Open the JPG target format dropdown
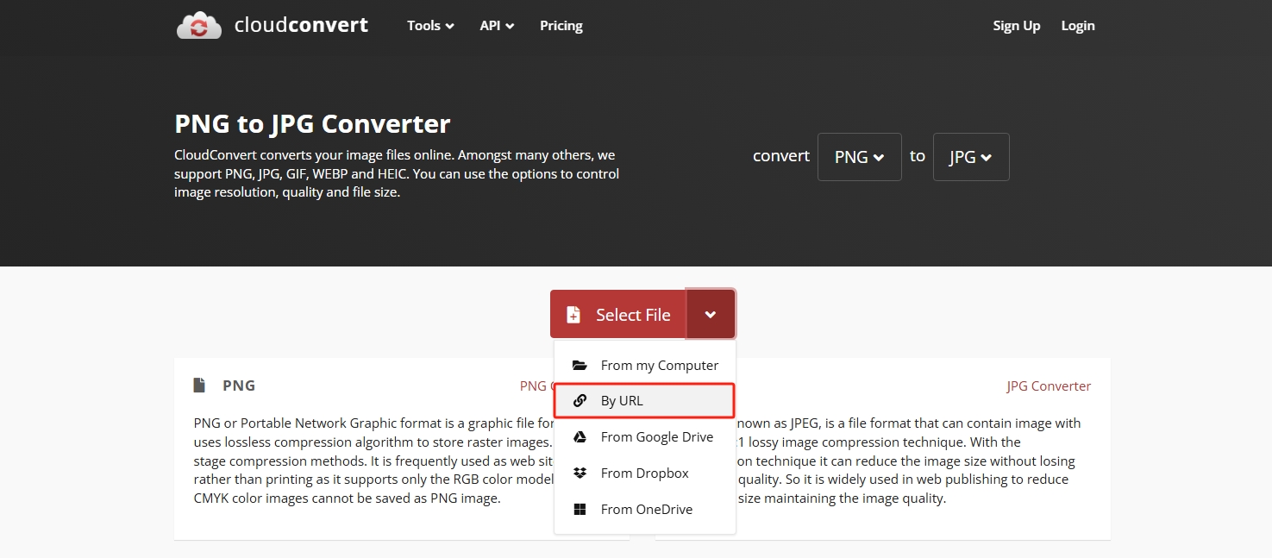Image resolution: width=1272 pixels, height=558 pixels. (971, 157)
